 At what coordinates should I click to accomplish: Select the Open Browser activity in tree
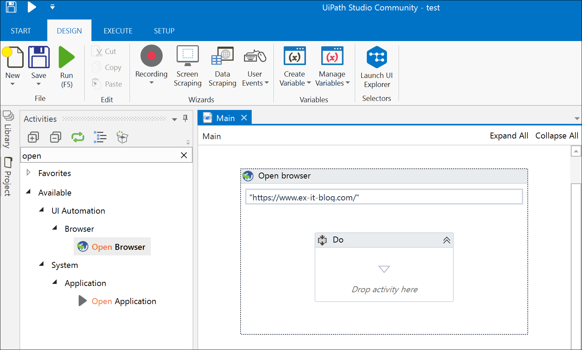coord(112,247)
